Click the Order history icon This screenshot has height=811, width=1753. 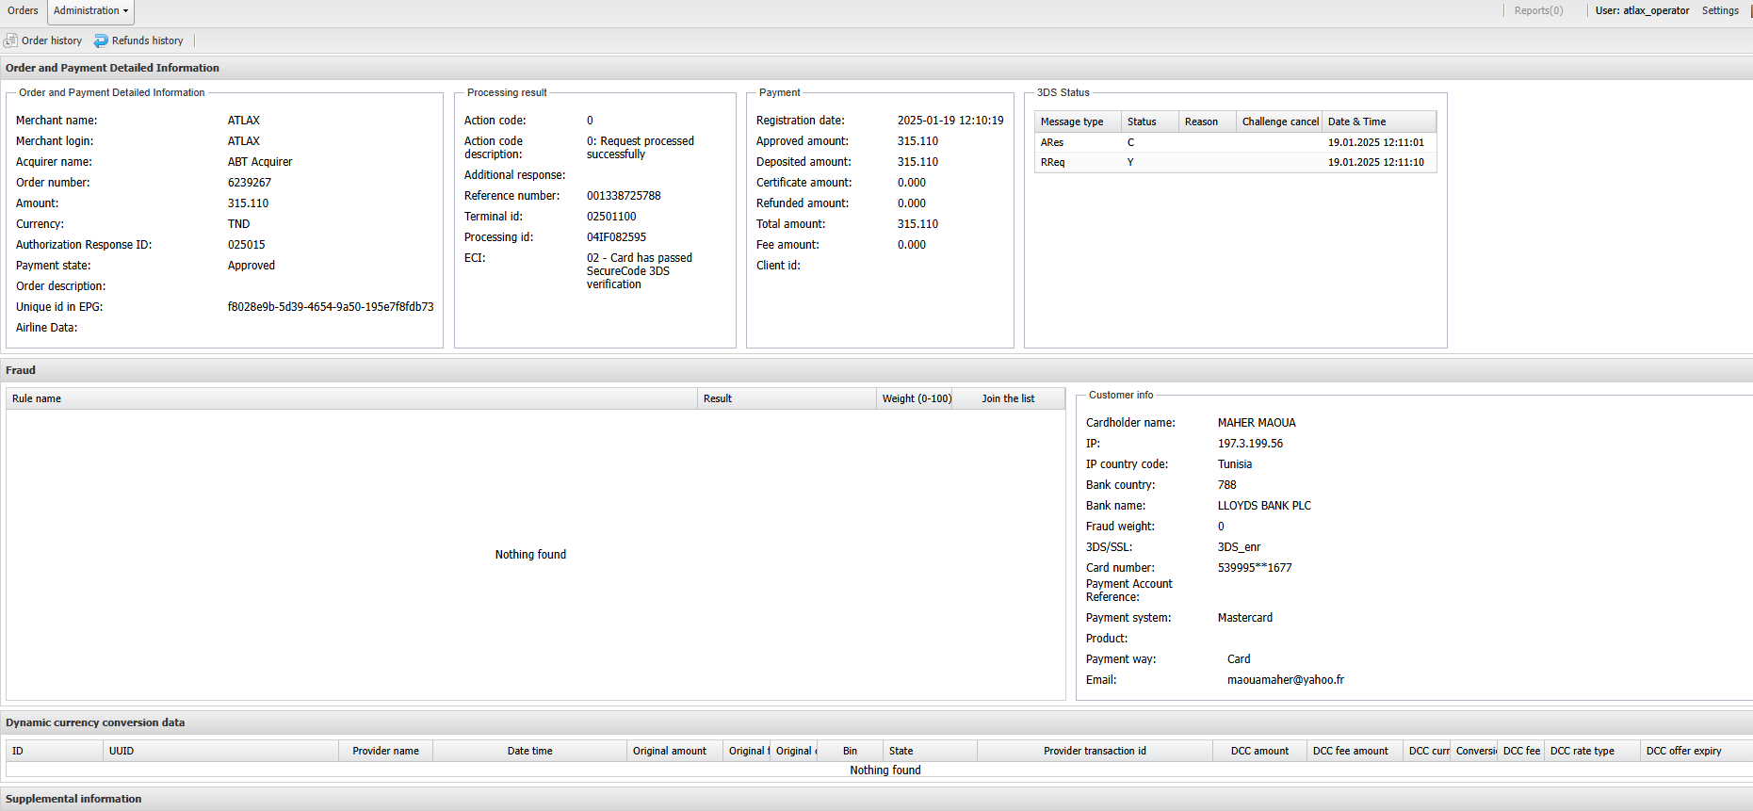pyautogui.click(x=11, y=41)
